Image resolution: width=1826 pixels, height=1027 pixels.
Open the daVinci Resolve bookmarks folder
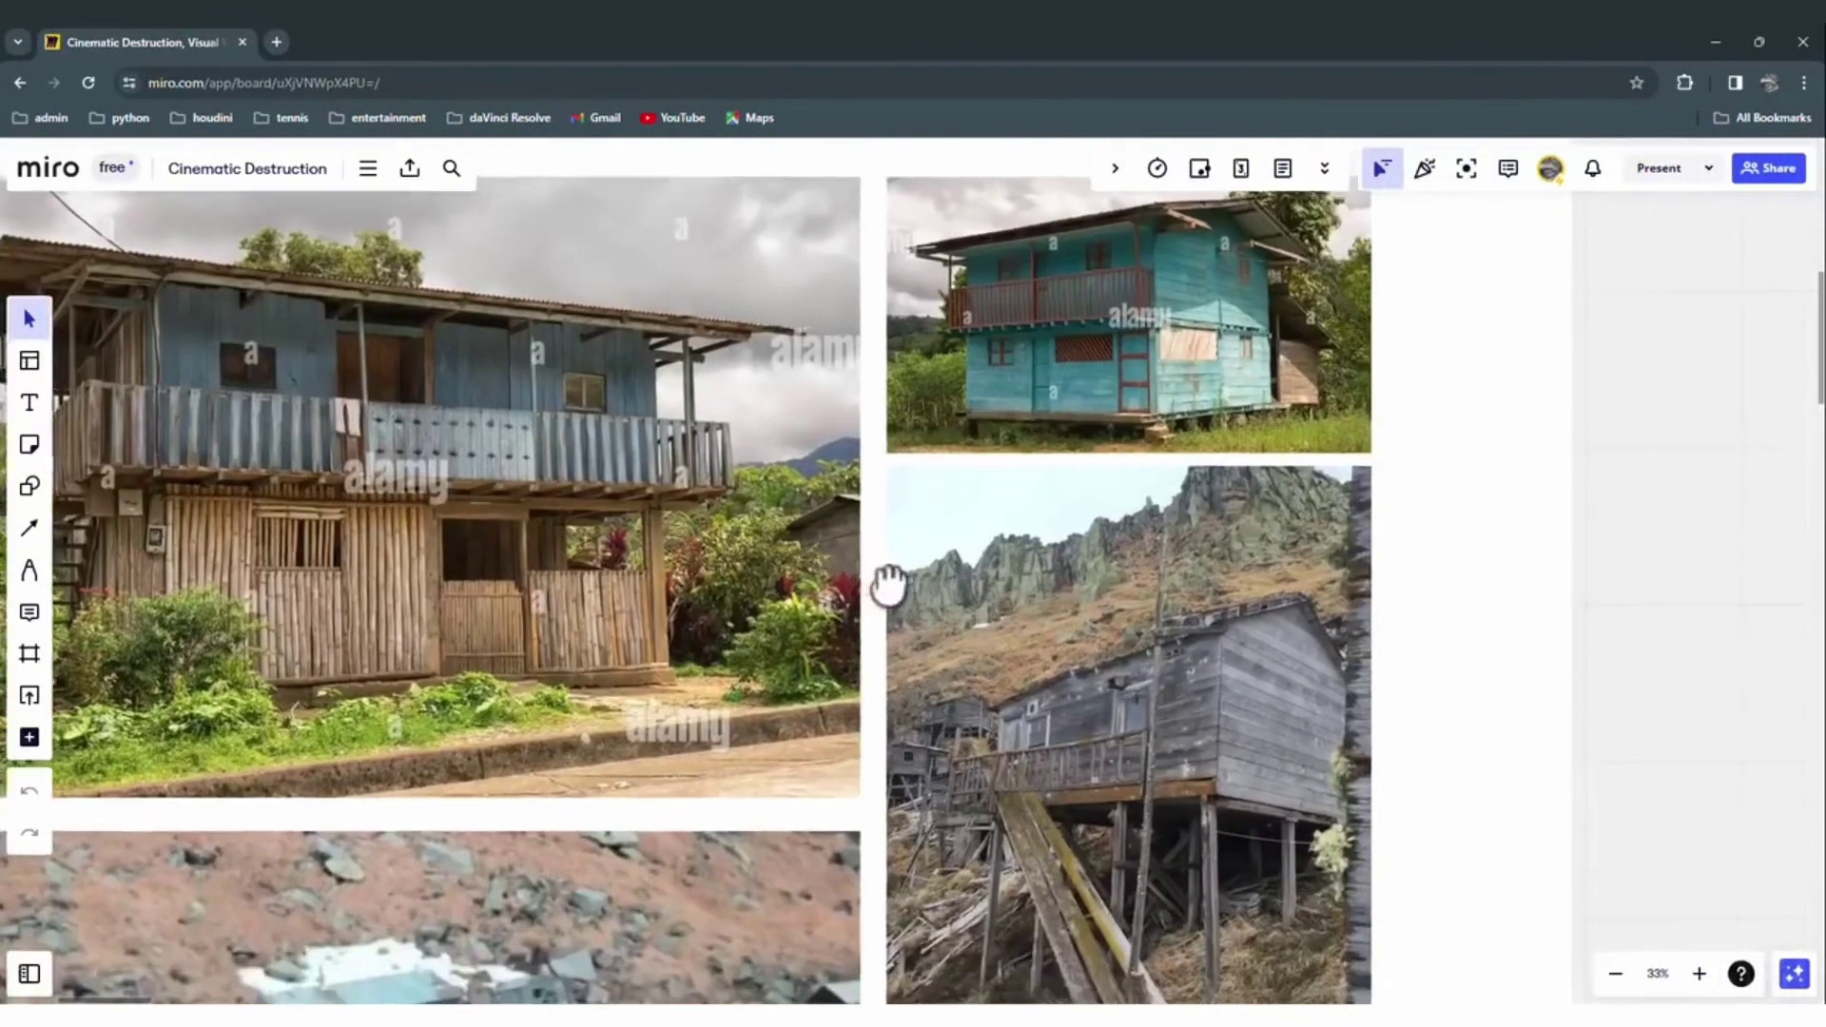point(499,118)
